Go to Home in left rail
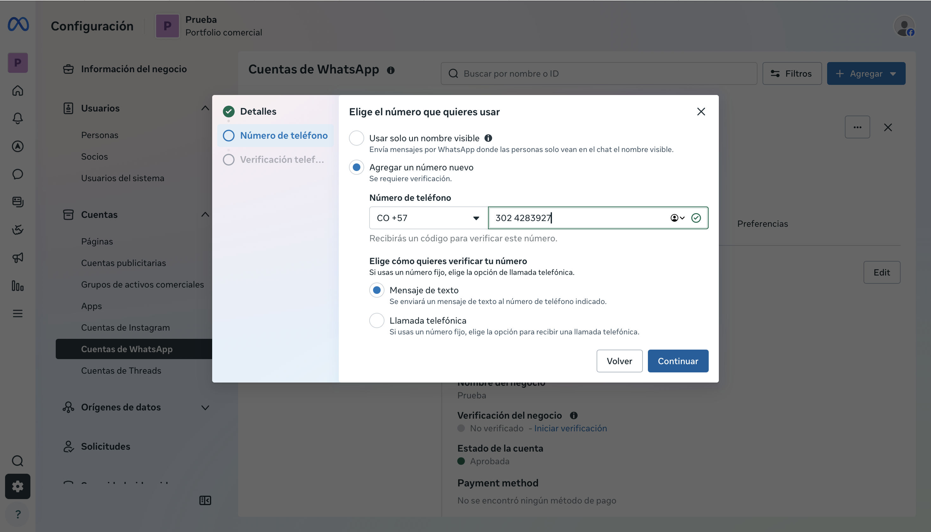Viewport: 931px width, 532px height. (17, 91)
